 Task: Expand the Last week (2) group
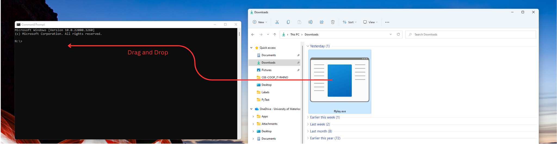point(308,124)
